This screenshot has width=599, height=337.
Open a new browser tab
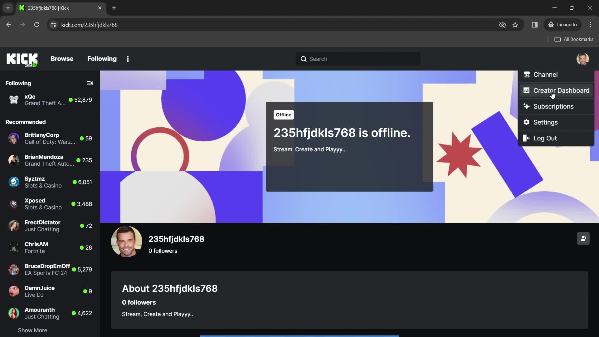(114, 8)
